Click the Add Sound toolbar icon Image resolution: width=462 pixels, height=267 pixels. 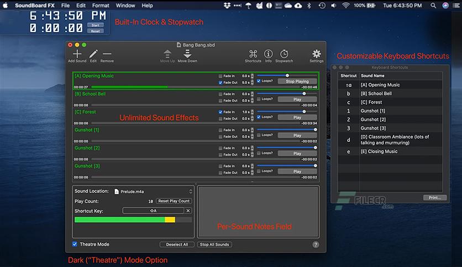coord(77,54)
